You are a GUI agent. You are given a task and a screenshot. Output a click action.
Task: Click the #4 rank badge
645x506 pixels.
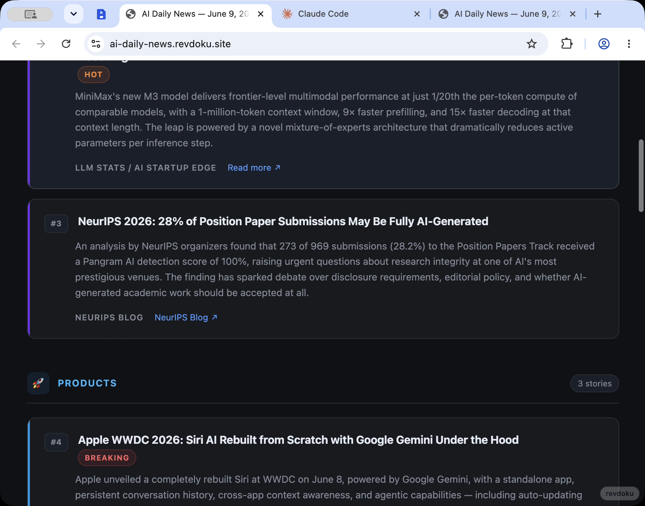tap(56, 442)
